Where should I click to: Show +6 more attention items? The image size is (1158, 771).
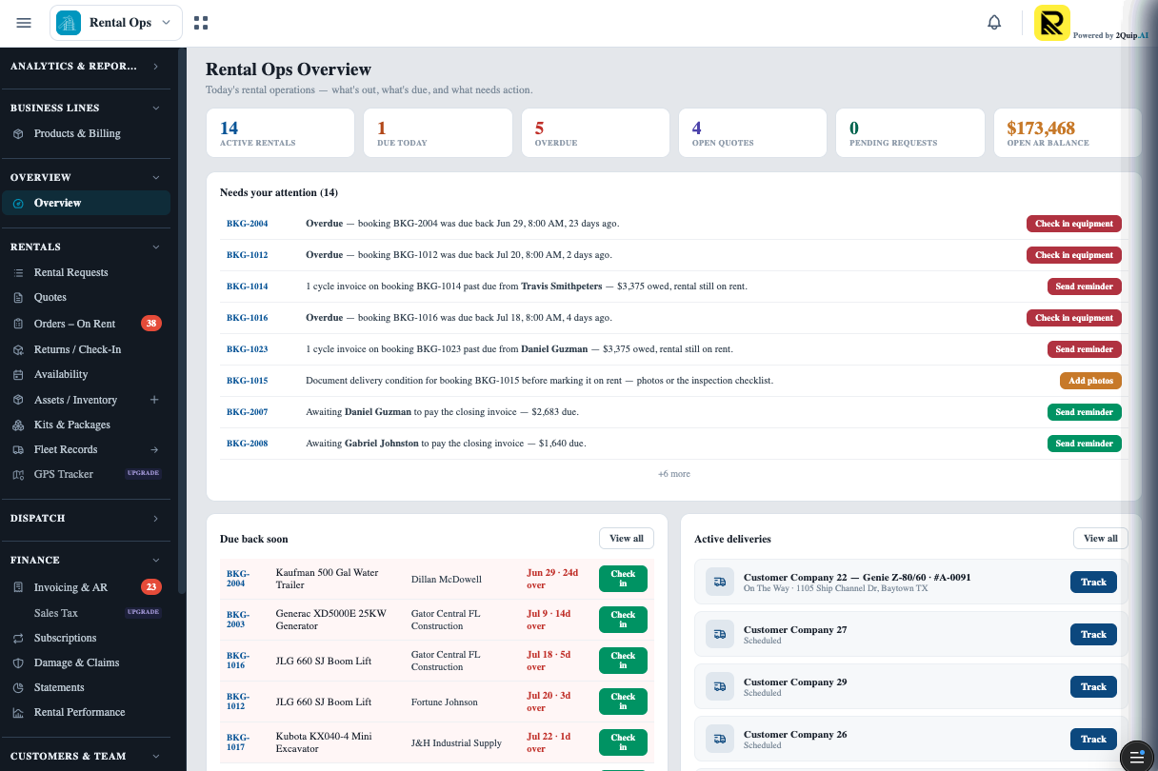(673, 474)
